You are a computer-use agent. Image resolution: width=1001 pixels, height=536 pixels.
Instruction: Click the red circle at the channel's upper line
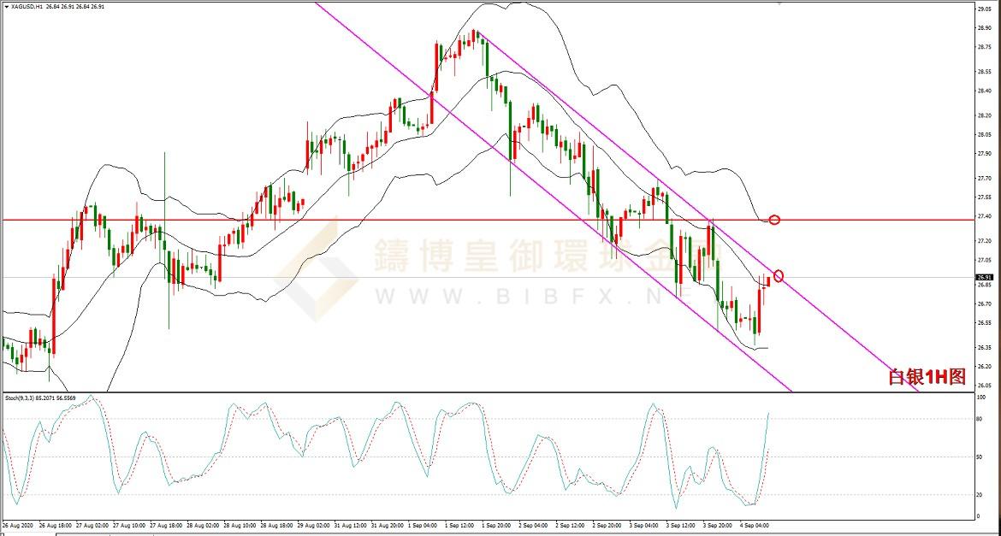[778, 276]
